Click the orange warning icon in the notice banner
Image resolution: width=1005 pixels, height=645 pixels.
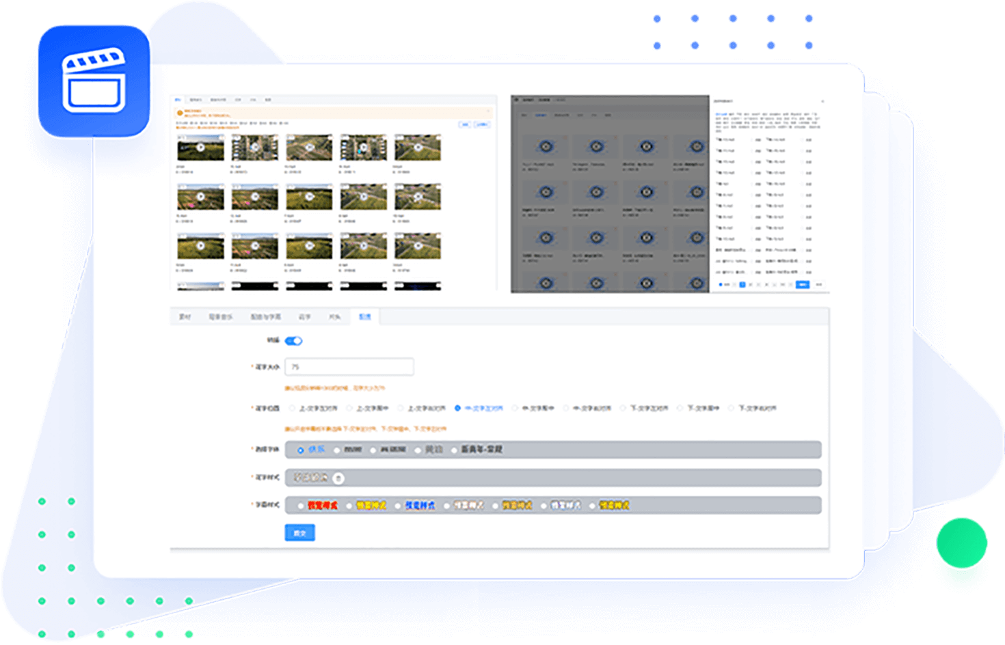point(180,113)
